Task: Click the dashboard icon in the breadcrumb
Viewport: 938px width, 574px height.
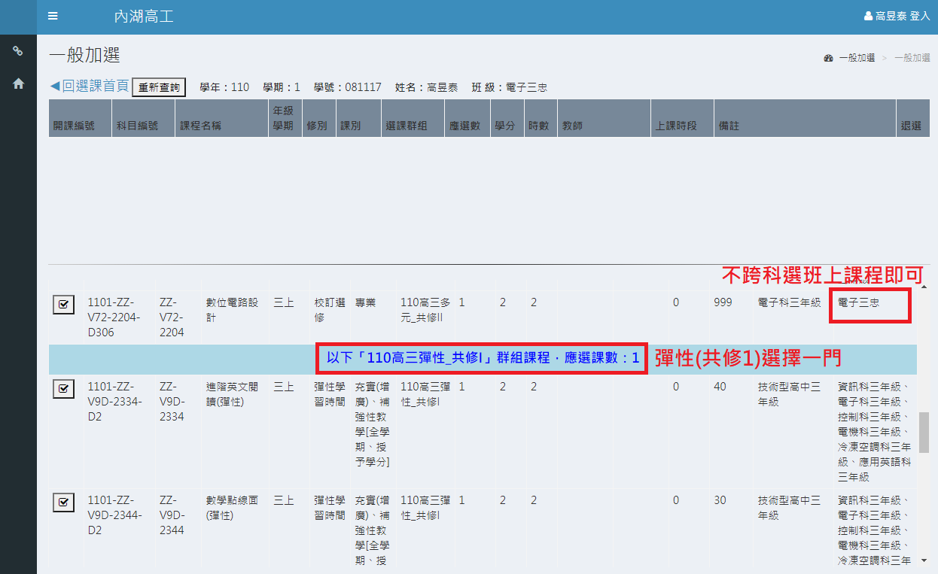Action: (x=829, y=58)
